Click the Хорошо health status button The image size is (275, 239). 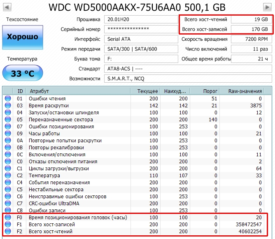tap(23, 37)
